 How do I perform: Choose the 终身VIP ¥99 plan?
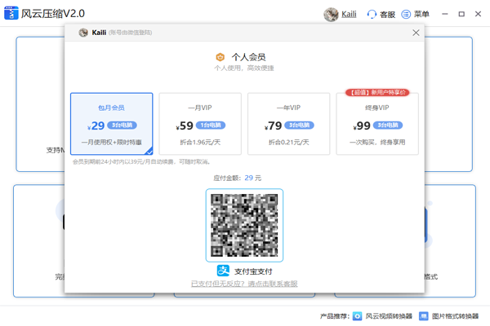377,124
